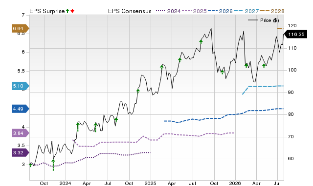Click the 6.64 EPS value tag
313x186 pixels.
click(21, 29)
